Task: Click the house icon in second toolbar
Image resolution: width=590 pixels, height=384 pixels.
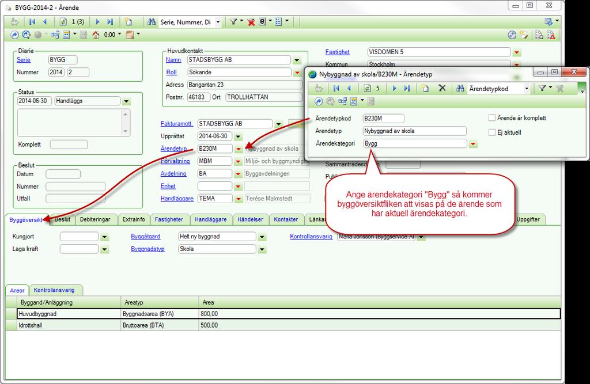Action: pyautogui.click(x=96, y=35)
